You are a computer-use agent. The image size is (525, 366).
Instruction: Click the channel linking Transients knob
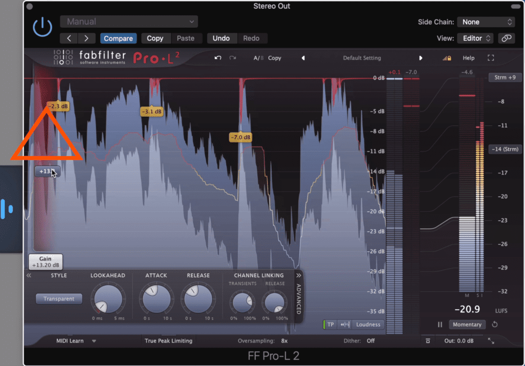click(x=242, y=302)
